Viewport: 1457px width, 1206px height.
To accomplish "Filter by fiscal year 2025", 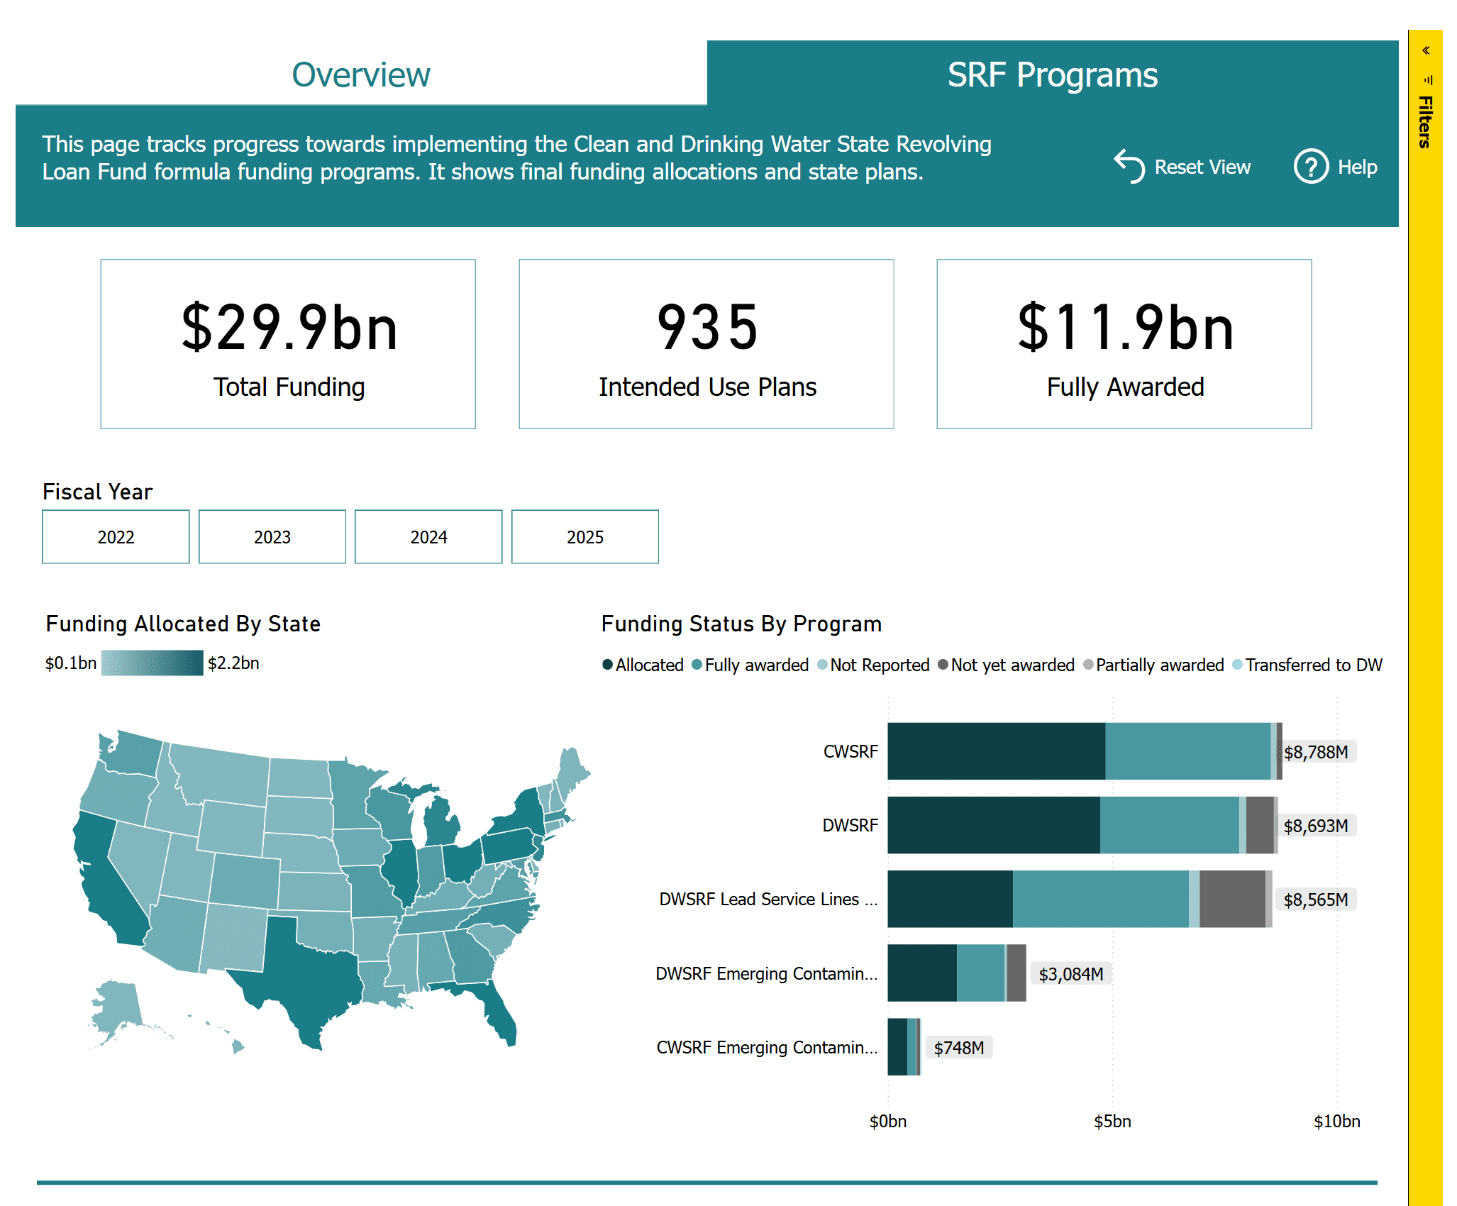I will (585, 537).
